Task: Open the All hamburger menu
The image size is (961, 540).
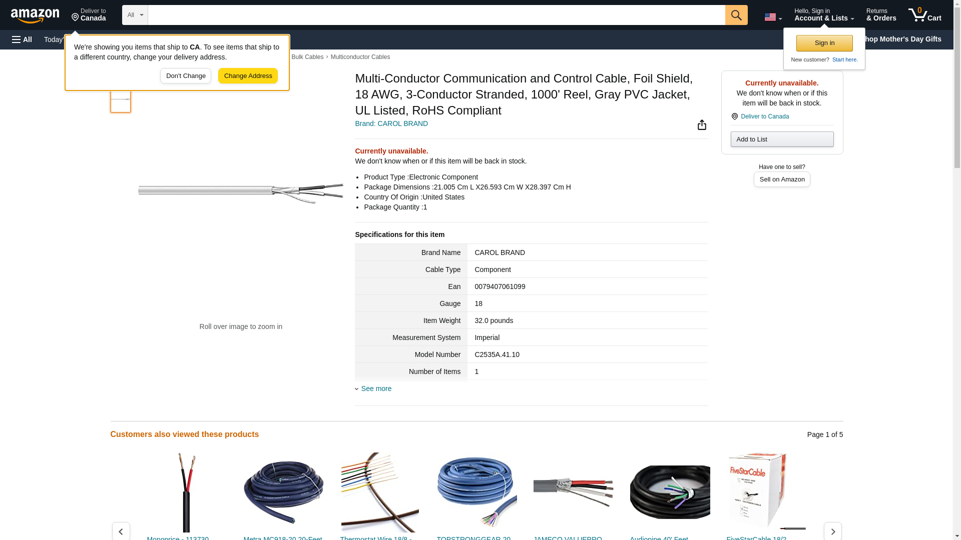Action: [22, 39]
